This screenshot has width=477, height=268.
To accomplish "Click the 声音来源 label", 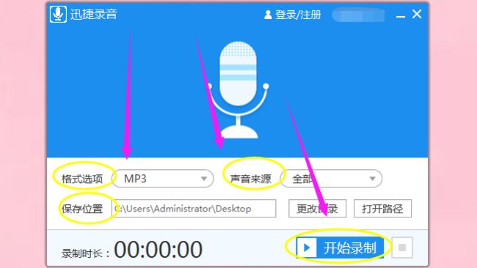I will [250, 179].
